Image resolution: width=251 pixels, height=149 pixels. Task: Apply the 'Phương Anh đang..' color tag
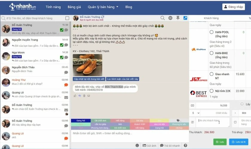(100, 128)
